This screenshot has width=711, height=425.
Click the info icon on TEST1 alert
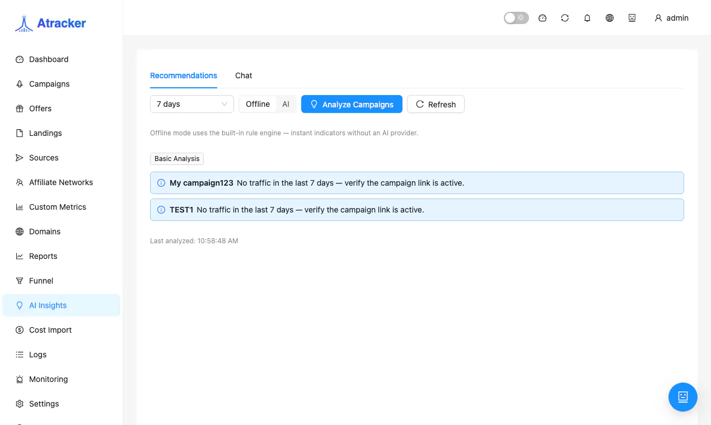(x=161, y=210)
